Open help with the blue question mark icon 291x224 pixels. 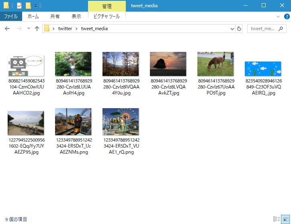287,16
